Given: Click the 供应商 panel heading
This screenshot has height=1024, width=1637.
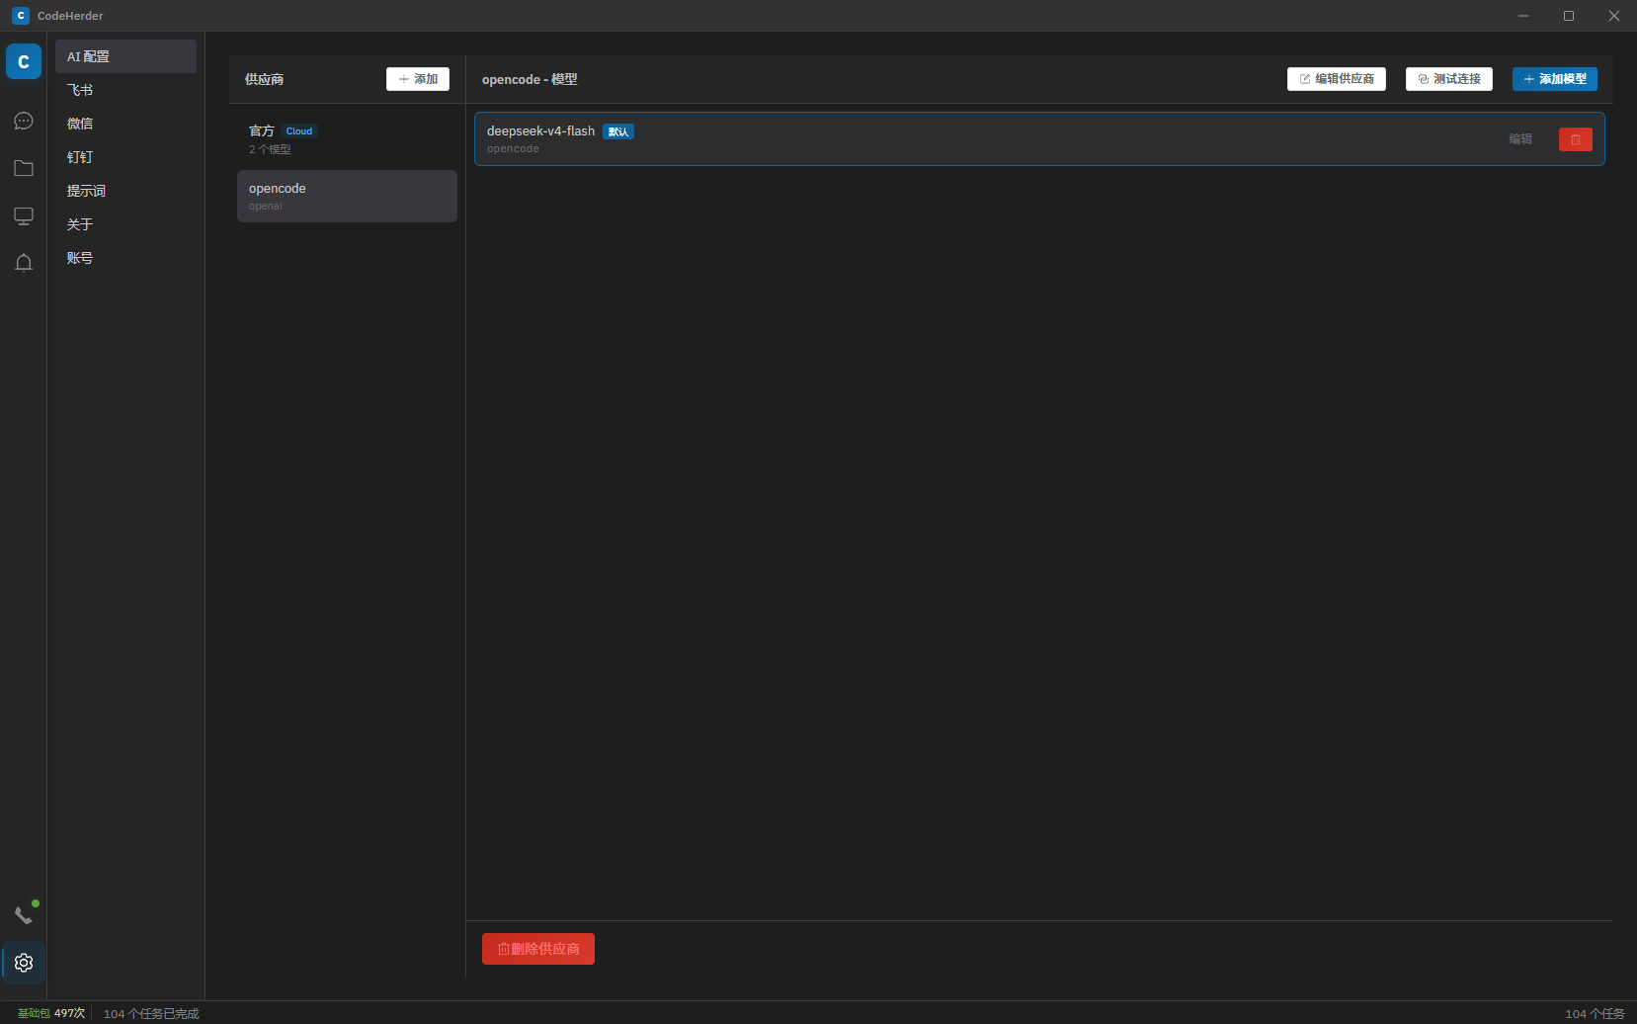Looking at the screenshot, I should pos(264,79).
